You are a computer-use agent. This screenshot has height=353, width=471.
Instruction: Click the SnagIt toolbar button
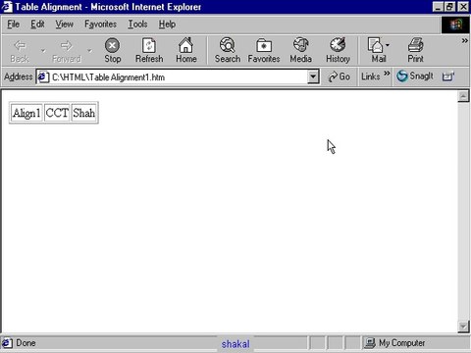click(415, 76)
